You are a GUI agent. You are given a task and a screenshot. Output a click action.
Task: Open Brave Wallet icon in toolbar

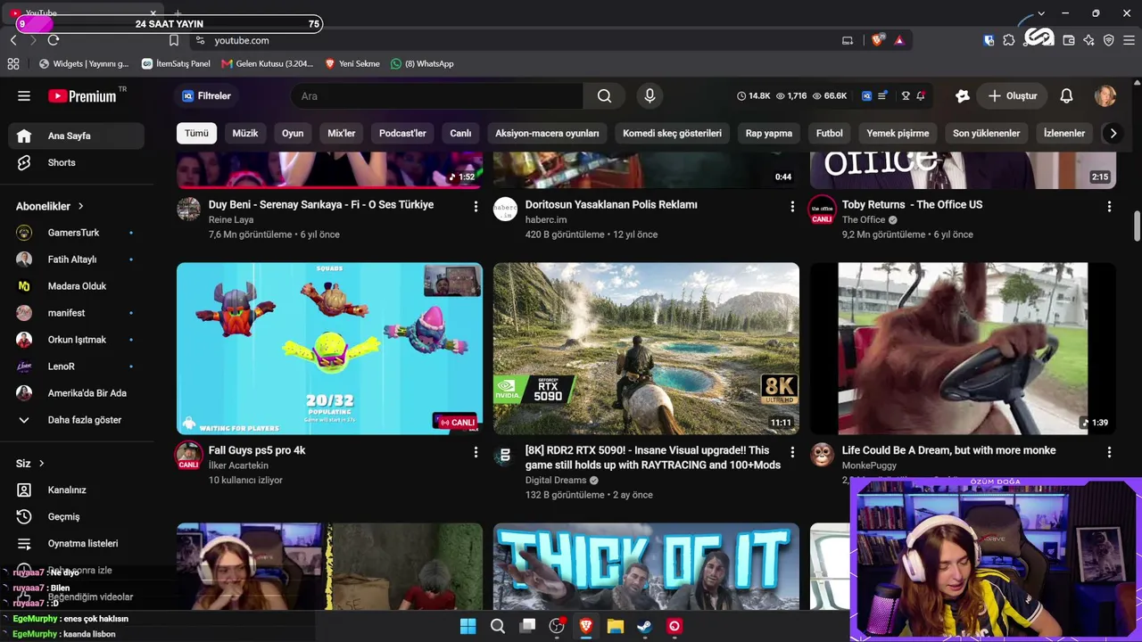pos(1069,40)
